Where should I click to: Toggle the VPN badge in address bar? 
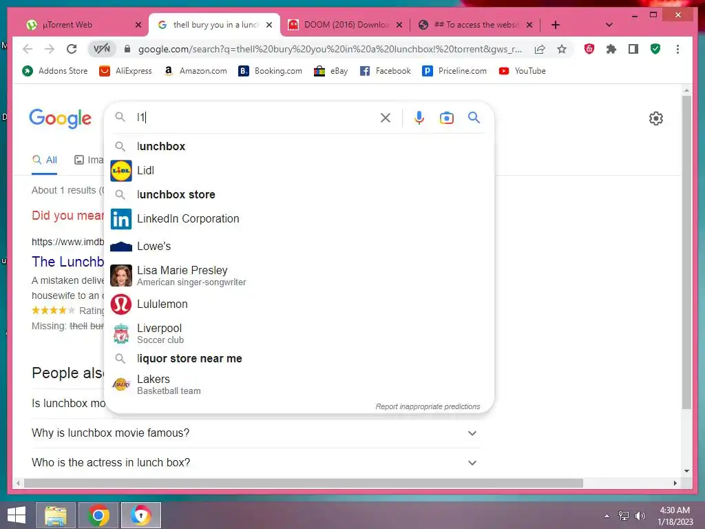[102, 49]
